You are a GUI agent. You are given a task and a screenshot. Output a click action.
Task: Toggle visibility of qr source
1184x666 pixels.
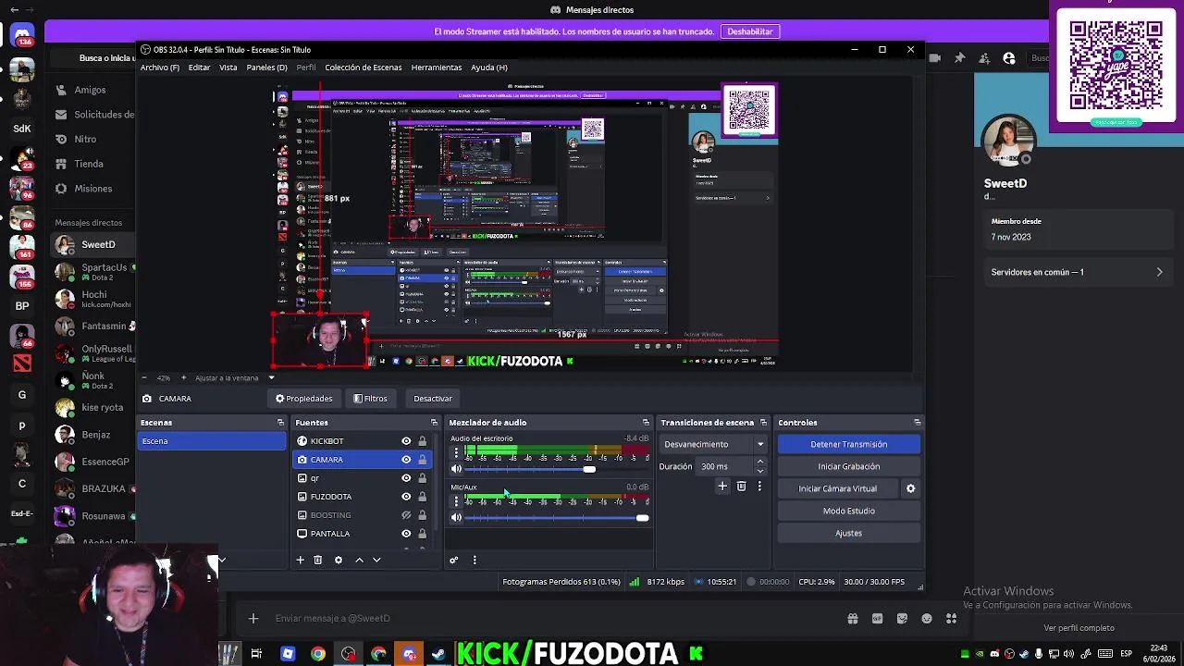[406, 478]
